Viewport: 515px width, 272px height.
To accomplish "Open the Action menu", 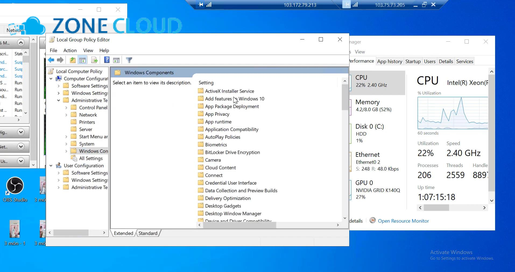I will point(70,50).
